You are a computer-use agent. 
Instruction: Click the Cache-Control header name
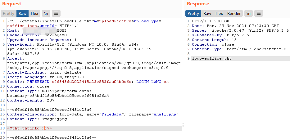[x=24, y=35]
